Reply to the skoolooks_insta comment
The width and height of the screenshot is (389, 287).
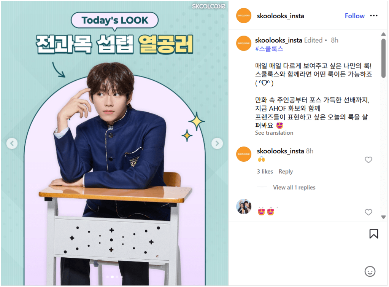pyautogui.click(x=286, y=172)
